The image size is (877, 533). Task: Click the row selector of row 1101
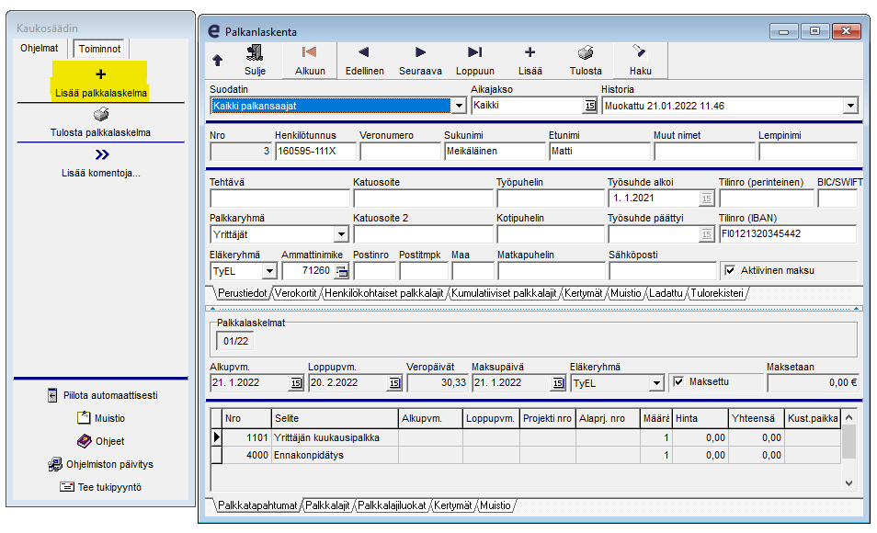[216, 437]
